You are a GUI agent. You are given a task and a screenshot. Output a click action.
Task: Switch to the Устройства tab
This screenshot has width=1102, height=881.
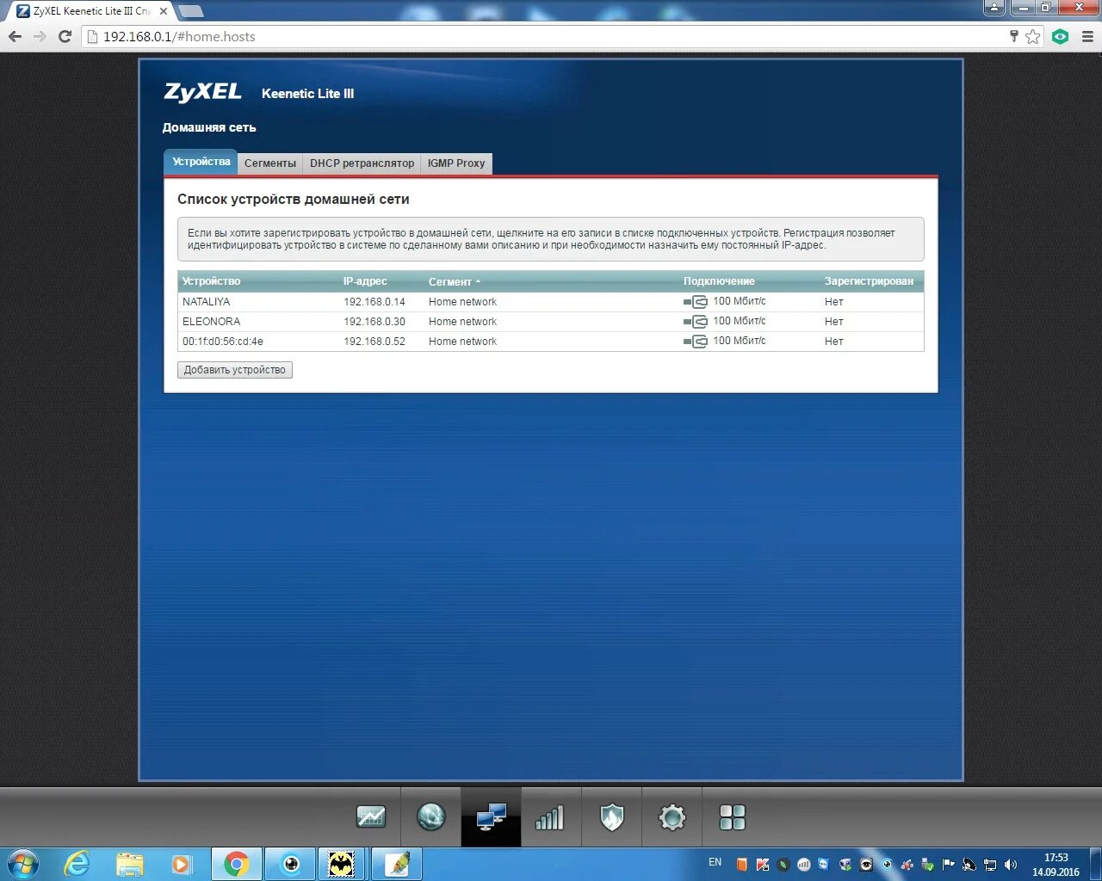pos(201,162)
